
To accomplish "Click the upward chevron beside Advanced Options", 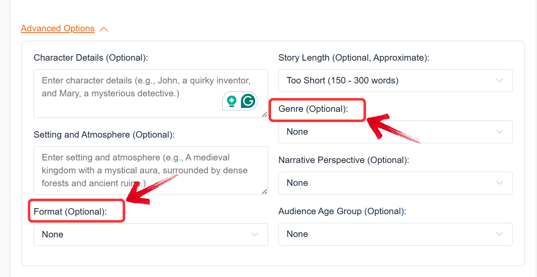I will pos(103,28).
